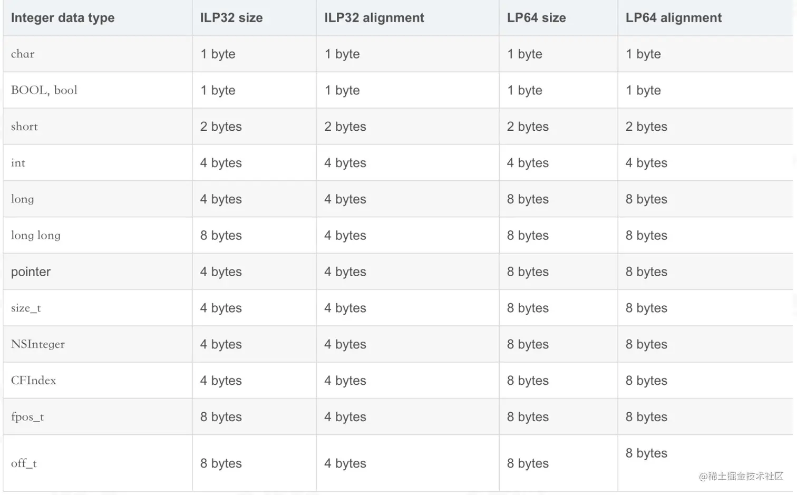Select the BOOL, bool row label
Image resolution: width=797 pixels, height=495 pixels.
(x=44, y=90)
